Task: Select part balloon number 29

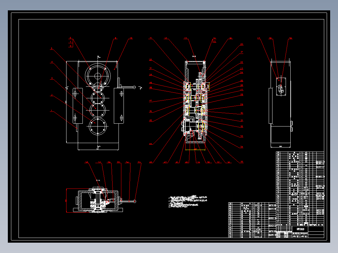Action: pyautogui.click(x=242, y=105)
